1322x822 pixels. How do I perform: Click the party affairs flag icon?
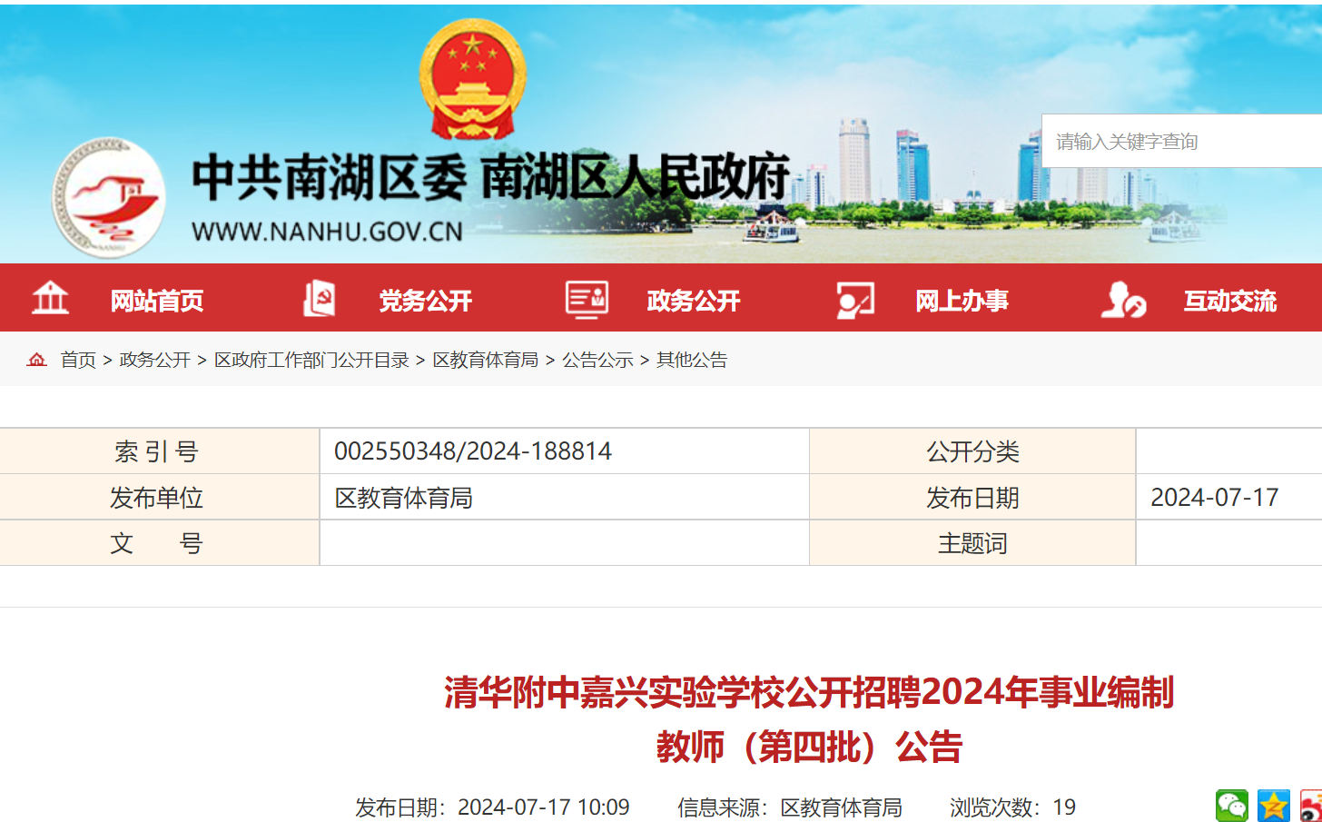[x=319, y=298]
